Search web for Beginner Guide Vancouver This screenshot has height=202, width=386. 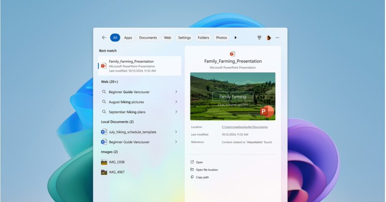(x=129, y=92)
